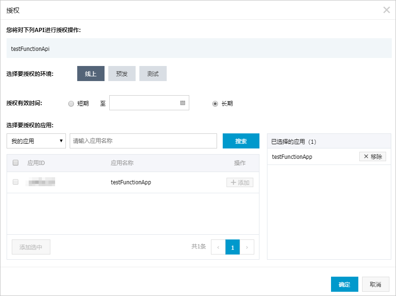Go to previous page using left arrow
The width and height of the screenshot is (396, 296).
[218, 247]
